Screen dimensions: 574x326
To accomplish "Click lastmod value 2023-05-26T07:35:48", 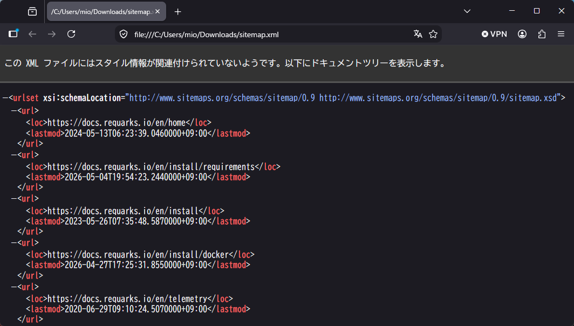I will click(136, 221).
